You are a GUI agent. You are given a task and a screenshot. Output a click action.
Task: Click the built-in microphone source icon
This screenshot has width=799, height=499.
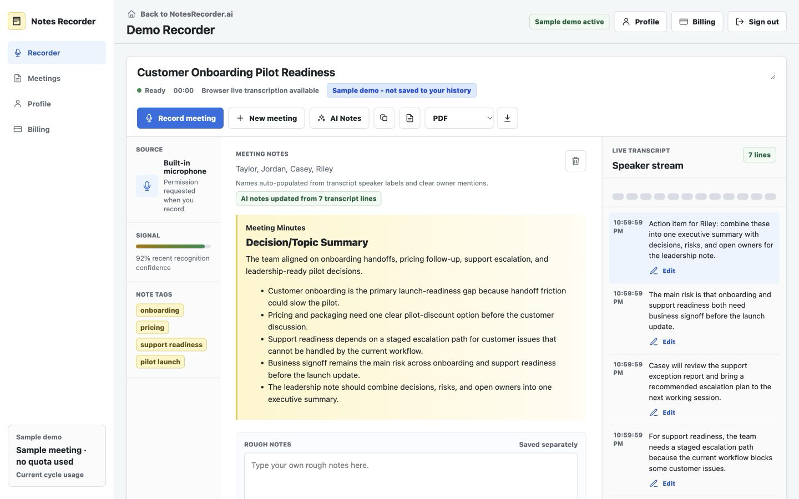tap(147, 186)
